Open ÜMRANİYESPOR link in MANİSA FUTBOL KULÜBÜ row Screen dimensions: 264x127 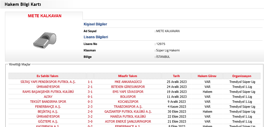48,116
